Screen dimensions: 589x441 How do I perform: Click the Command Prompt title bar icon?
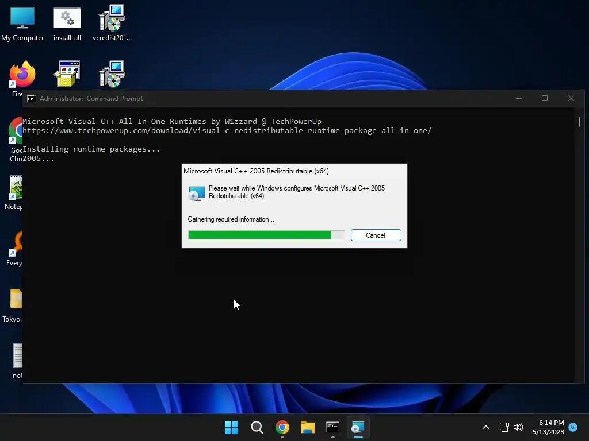32,99
